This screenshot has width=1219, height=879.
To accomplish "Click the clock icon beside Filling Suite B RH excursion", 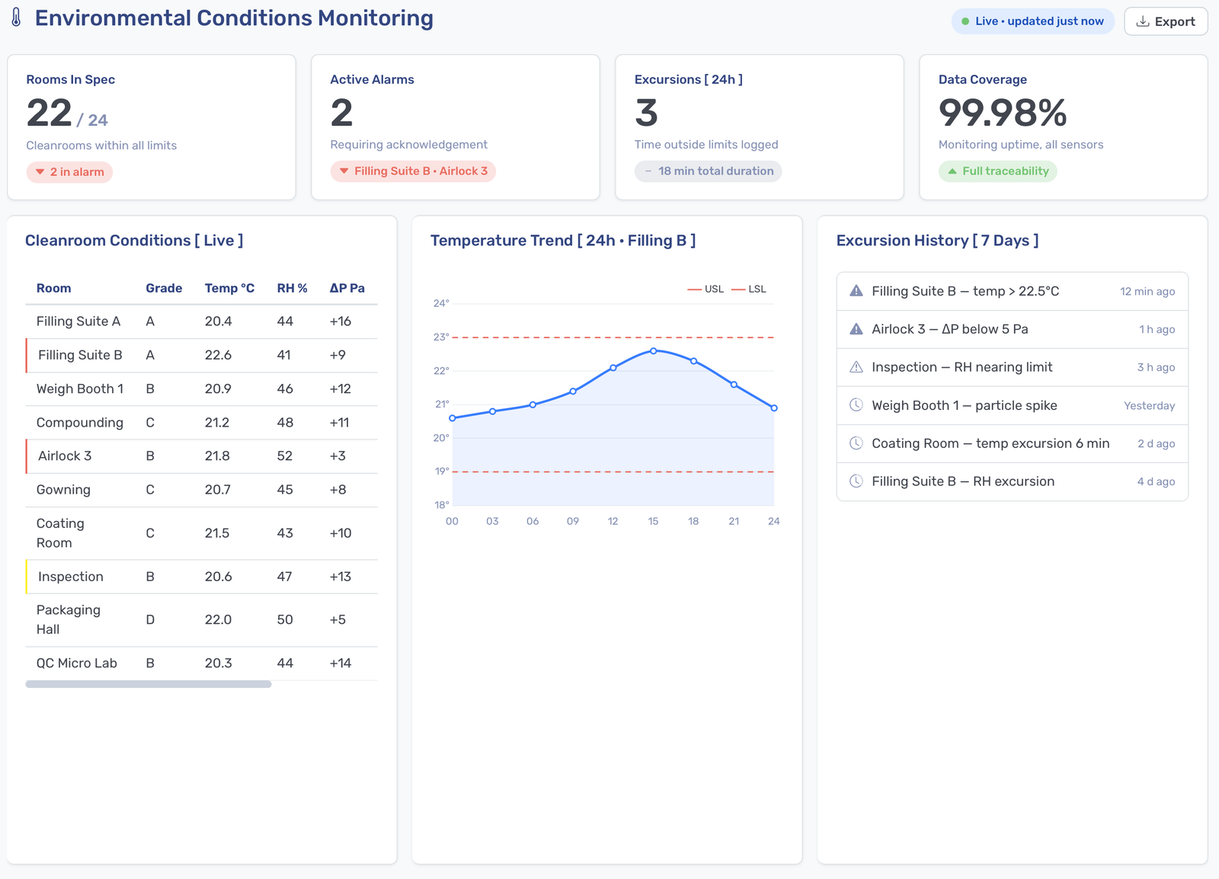I will point(856,481).
